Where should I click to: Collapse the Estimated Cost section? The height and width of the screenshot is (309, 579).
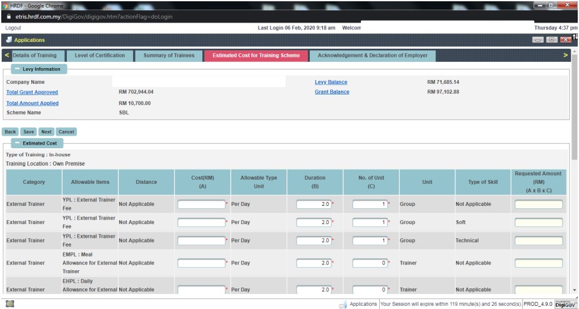(x=17, y=143)
